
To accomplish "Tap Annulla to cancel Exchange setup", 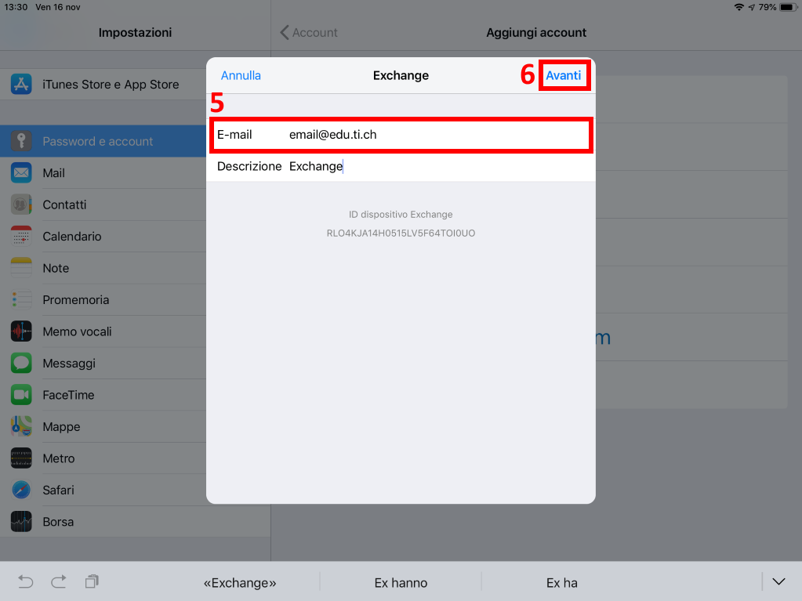I will [241, 76].
